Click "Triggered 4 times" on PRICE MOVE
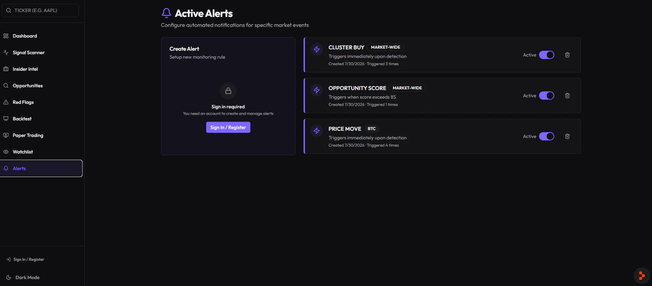This screenshot has width=652, height=286. tap(383, 145)
